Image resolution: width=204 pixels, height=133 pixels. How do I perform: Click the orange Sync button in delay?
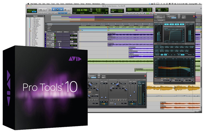[x=90, y=92]
